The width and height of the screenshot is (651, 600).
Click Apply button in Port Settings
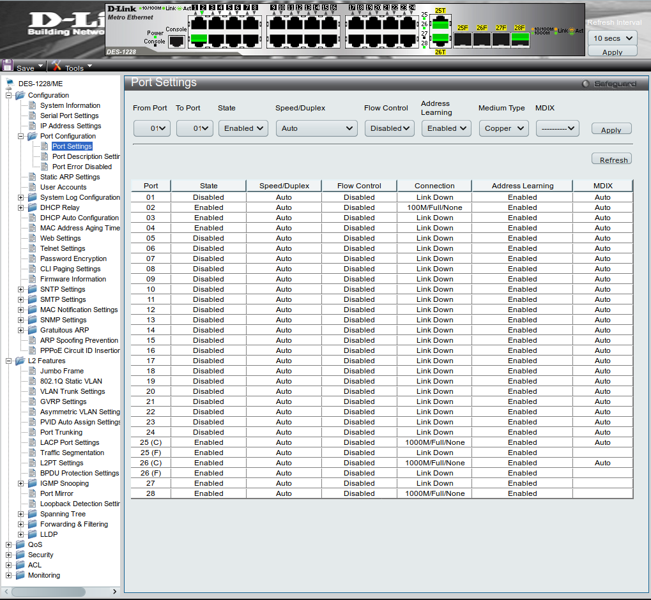pyautogui.click(x=611, y=130)
